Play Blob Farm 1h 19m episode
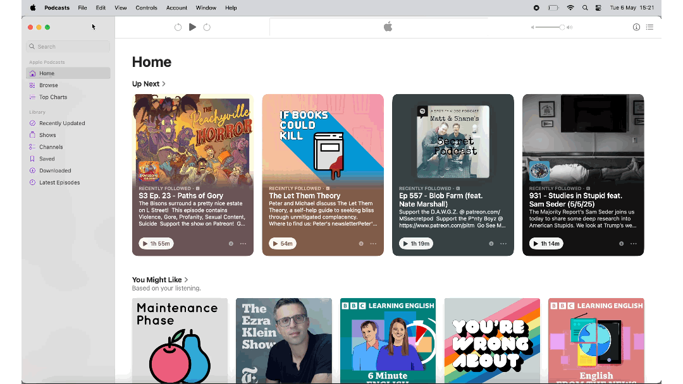The image size is (683, 384). (x=416, y=244)
